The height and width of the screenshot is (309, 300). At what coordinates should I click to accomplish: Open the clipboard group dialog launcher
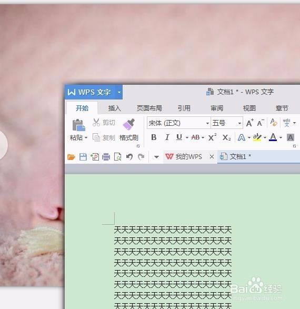pyautogui.click(x=138, y=146)
